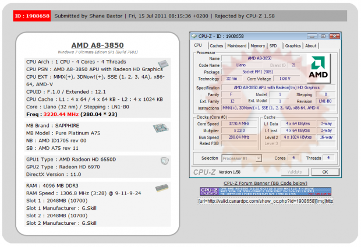Click the DirectX Version 11.0 line
Screen dimensions: 361x247
[54, 174]
